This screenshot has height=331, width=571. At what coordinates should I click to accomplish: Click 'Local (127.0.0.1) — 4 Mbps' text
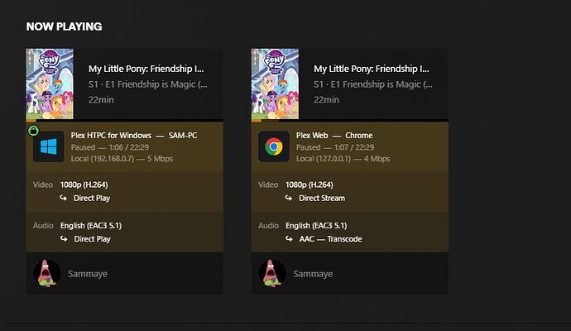click(343, 159)
